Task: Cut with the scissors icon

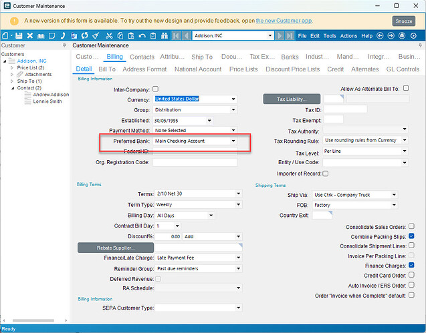Action: point(109,35)
